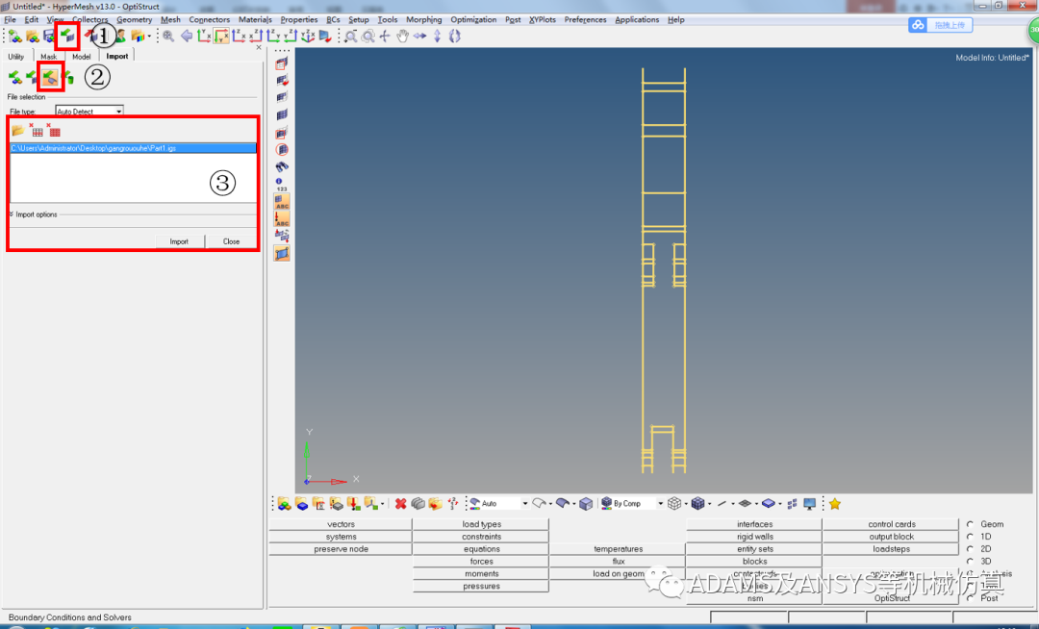Image resolution: width=1039 pixels, height=629 pixels.
Task: Open file browser folder icon
Action: [x=17, y=129]
